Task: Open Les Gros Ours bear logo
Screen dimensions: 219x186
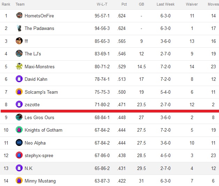Action: pyautogui.click(x=19, y=117)
